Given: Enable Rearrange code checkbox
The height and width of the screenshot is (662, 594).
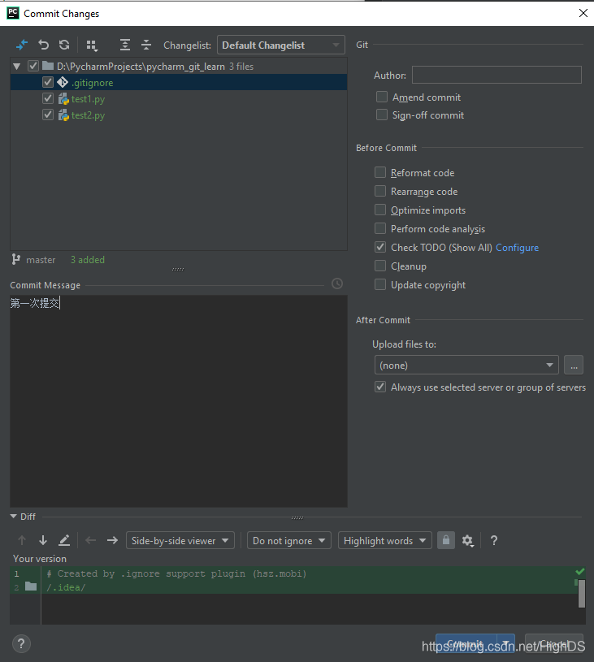Looking at the screenshot, I should click(x=380, y=191).
